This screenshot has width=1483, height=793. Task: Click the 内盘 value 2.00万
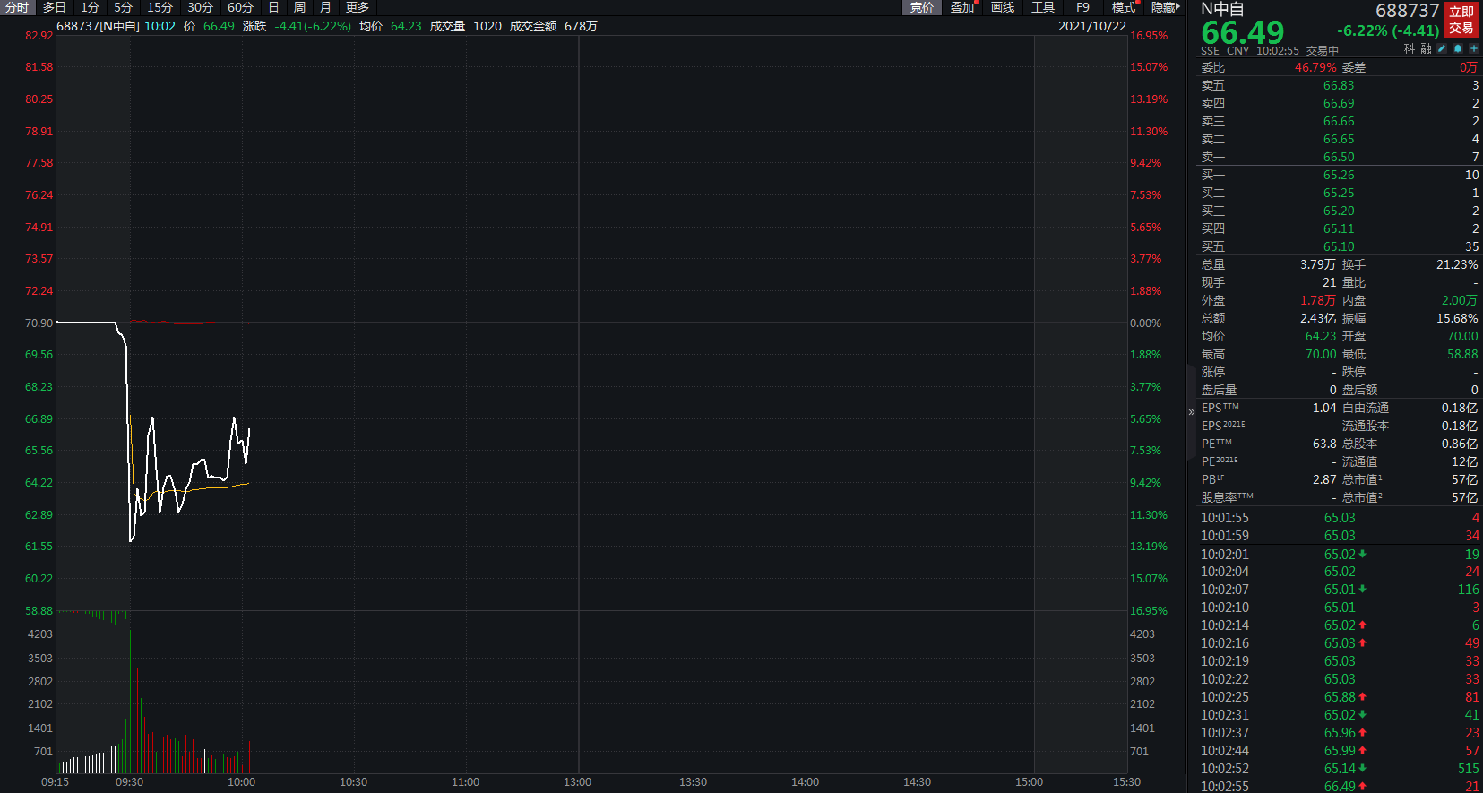click(1460, 300)
